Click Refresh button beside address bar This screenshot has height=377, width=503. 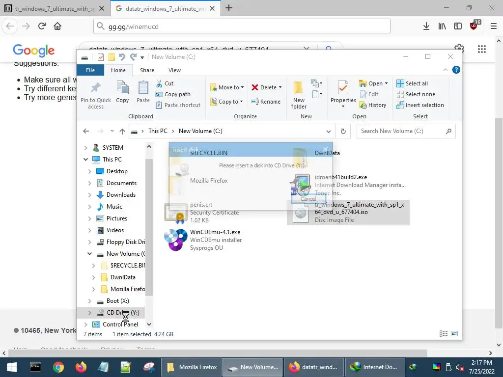point(343,131)
